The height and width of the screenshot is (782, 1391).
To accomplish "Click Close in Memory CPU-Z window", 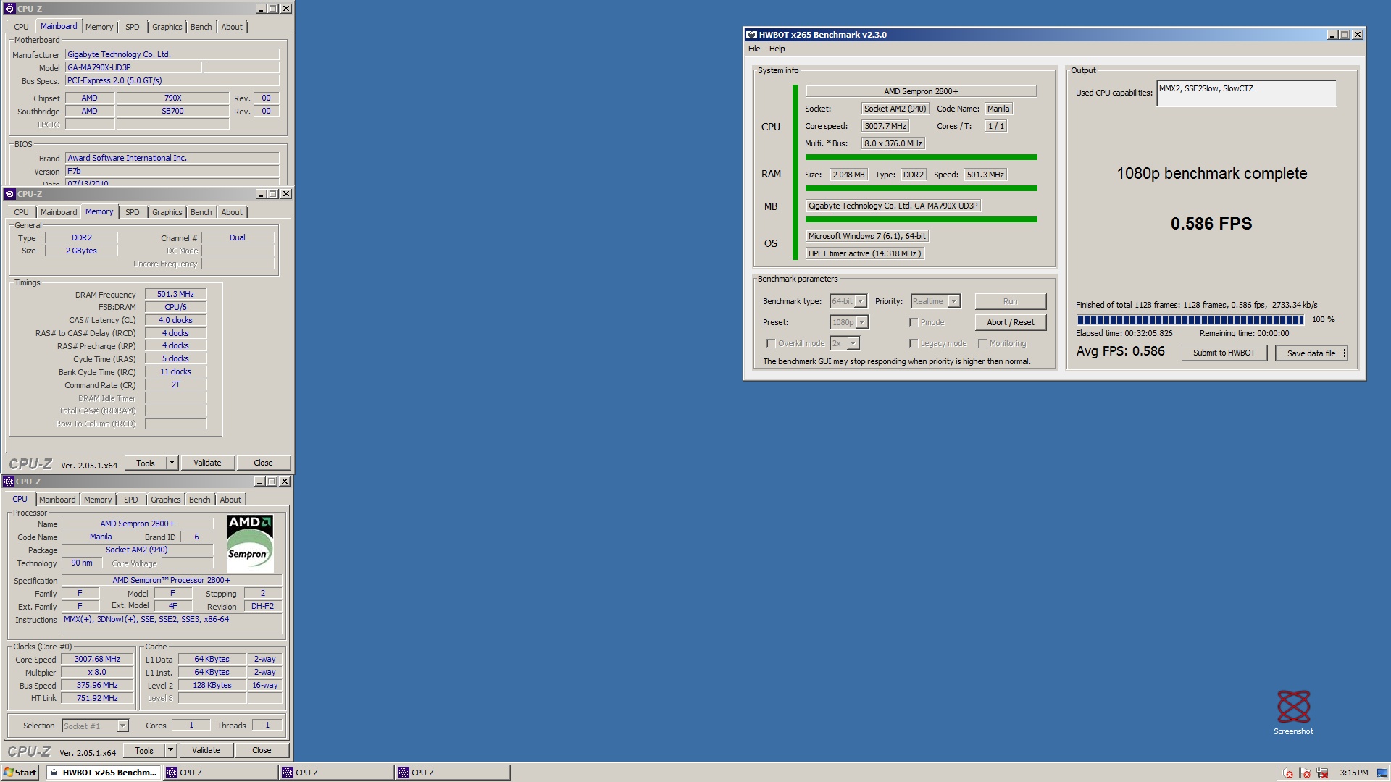I will click(263, 463).
